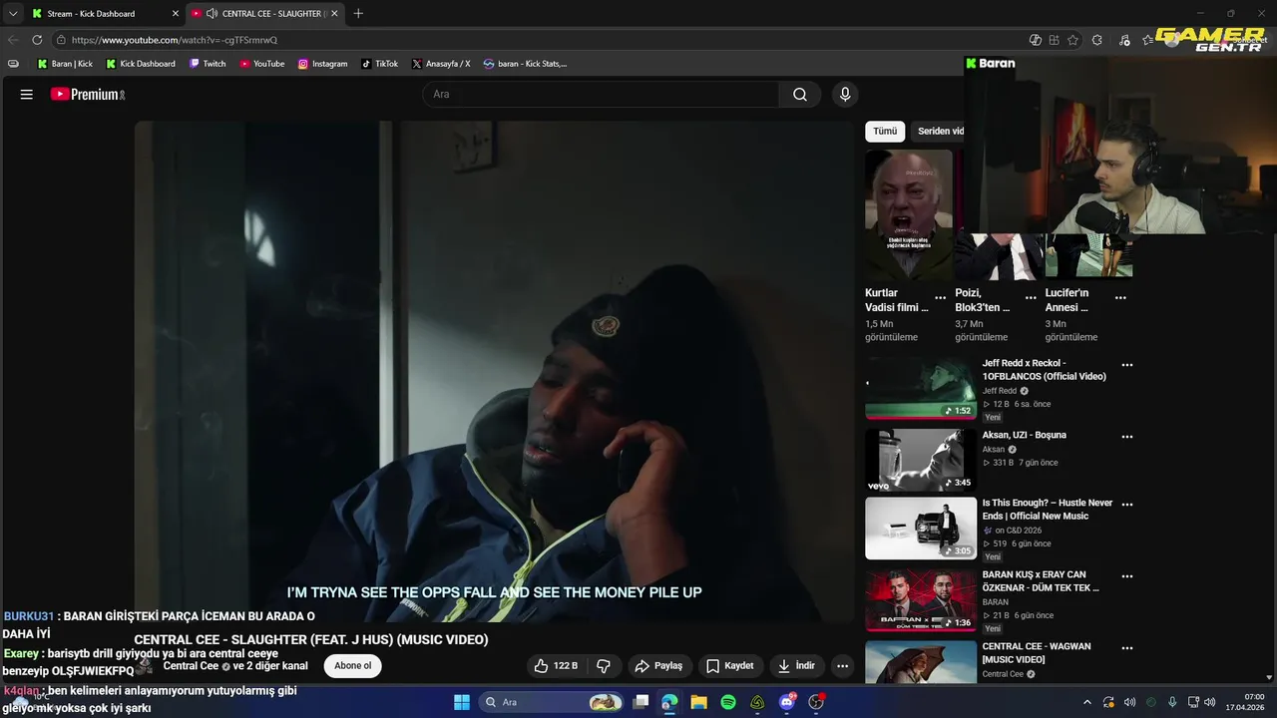
Task: Open 'BARAN KUŞ x ERAY CAN ÖZKENAR' video title
Action: click(x=1041, y=581)
